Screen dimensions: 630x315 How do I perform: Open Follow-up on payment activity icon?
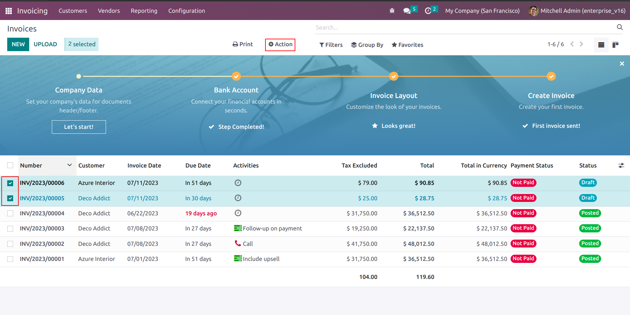238,228
